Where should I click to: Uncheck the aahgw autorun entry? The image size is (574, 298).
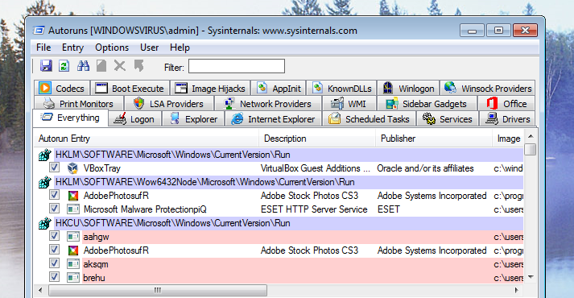pos(54,236)
